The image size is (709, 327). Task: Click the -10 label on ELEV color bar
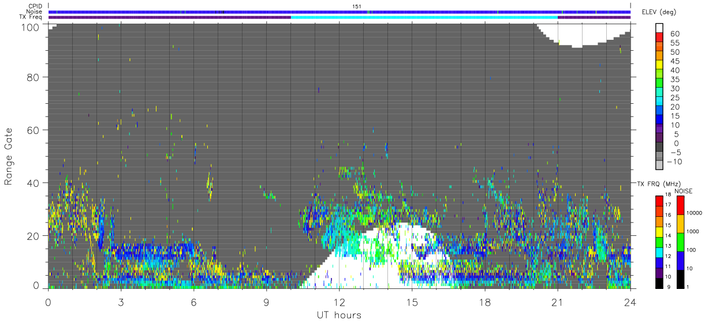[x=674, y=161]
